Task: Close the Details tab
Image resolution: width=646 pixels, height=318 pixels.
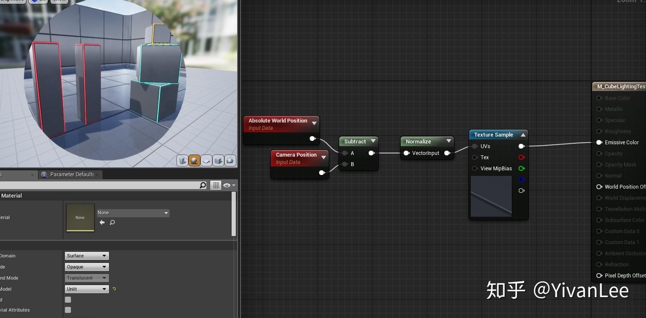Action: tap(32, 175)
